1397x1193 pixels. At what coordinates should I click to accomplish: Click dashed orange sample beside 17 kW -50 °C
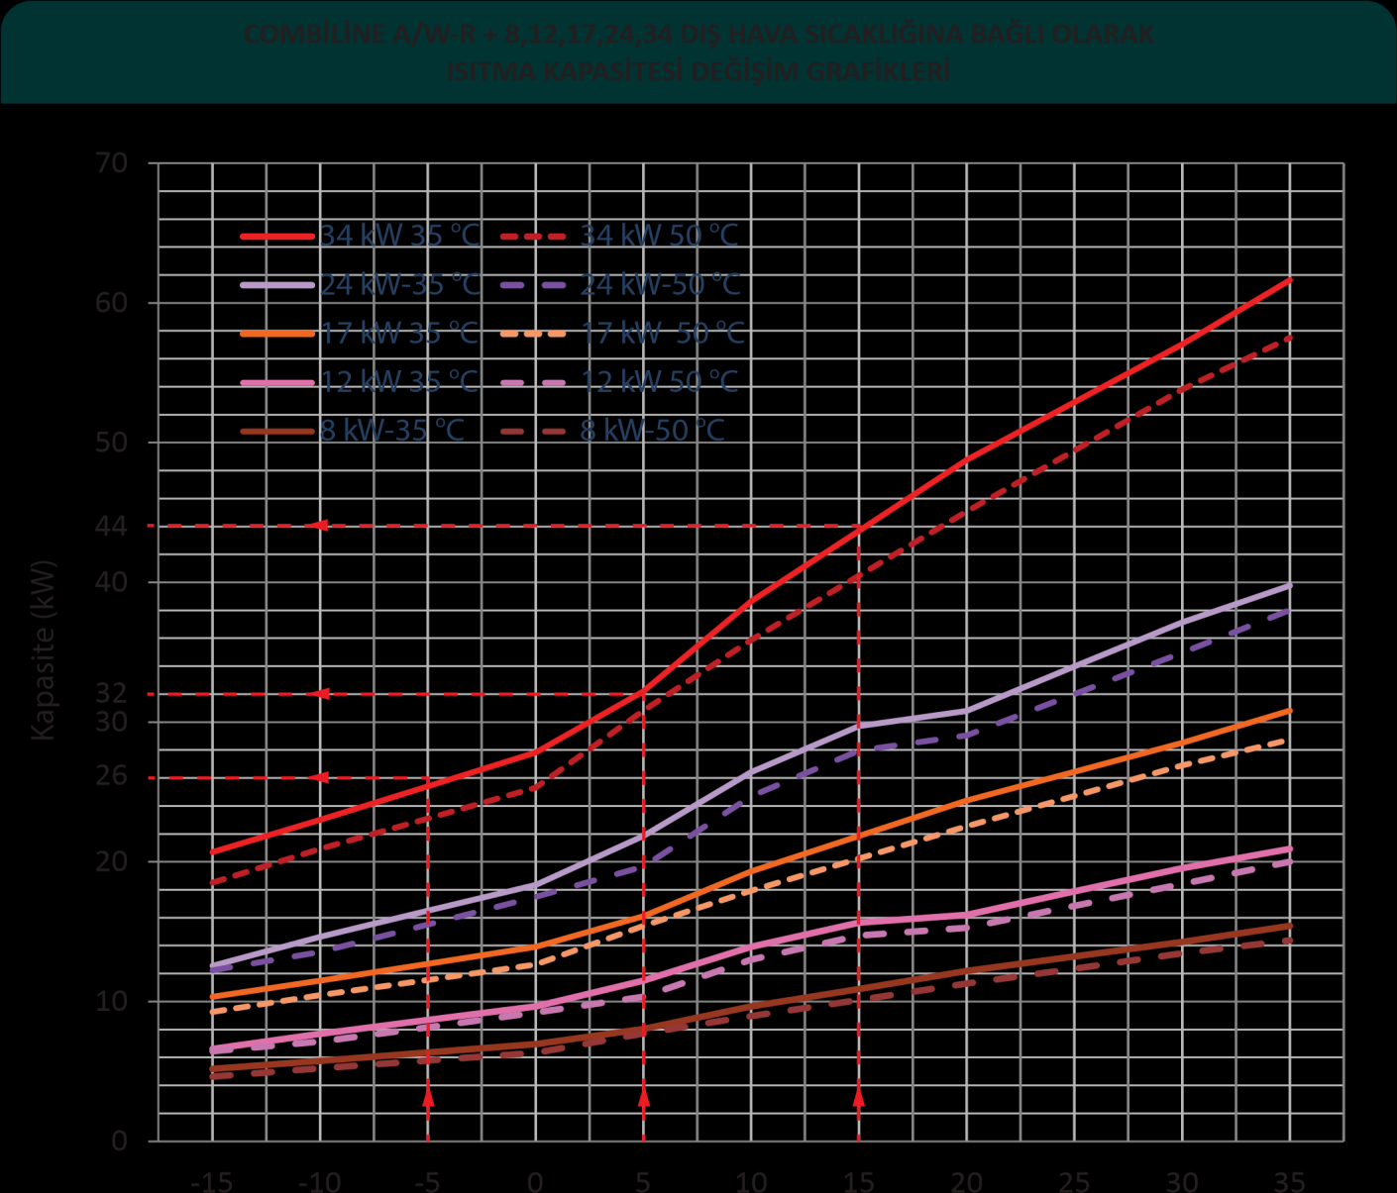pos(534,333)
